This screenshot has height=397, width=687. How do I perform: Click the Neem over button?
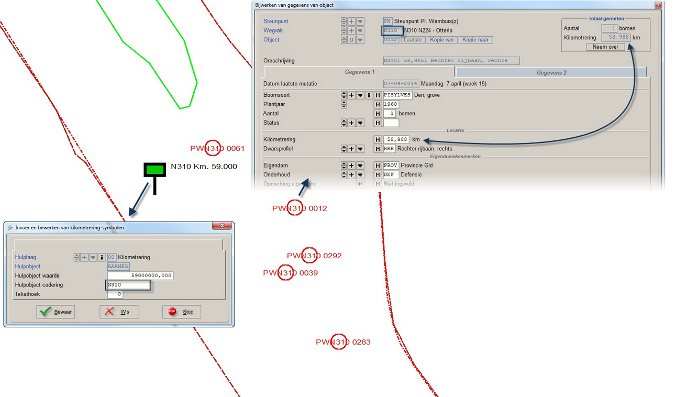tap(605, 47)
